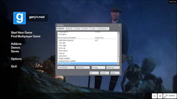Select the 'Strafe modifier' binding row

[87, 59]
